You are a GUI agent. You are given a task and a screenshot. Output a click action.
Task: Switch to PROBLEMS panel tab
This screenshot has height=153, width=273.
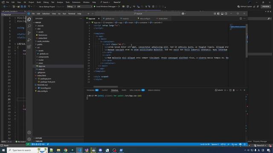[93, 90]
